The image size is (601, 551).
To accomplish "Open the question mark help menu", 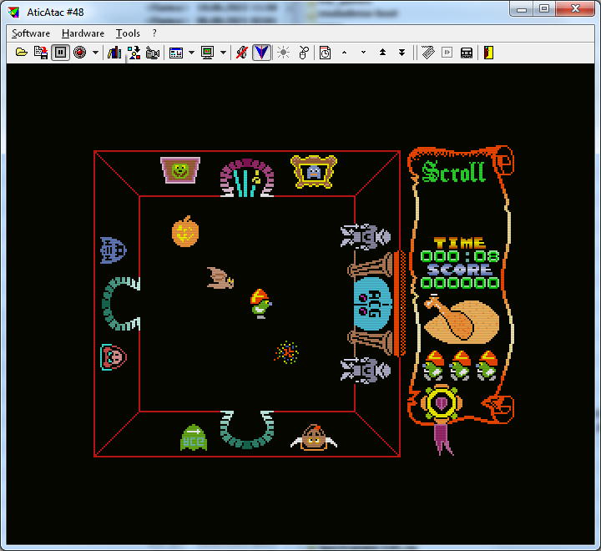I will click(x=154, y=33).
